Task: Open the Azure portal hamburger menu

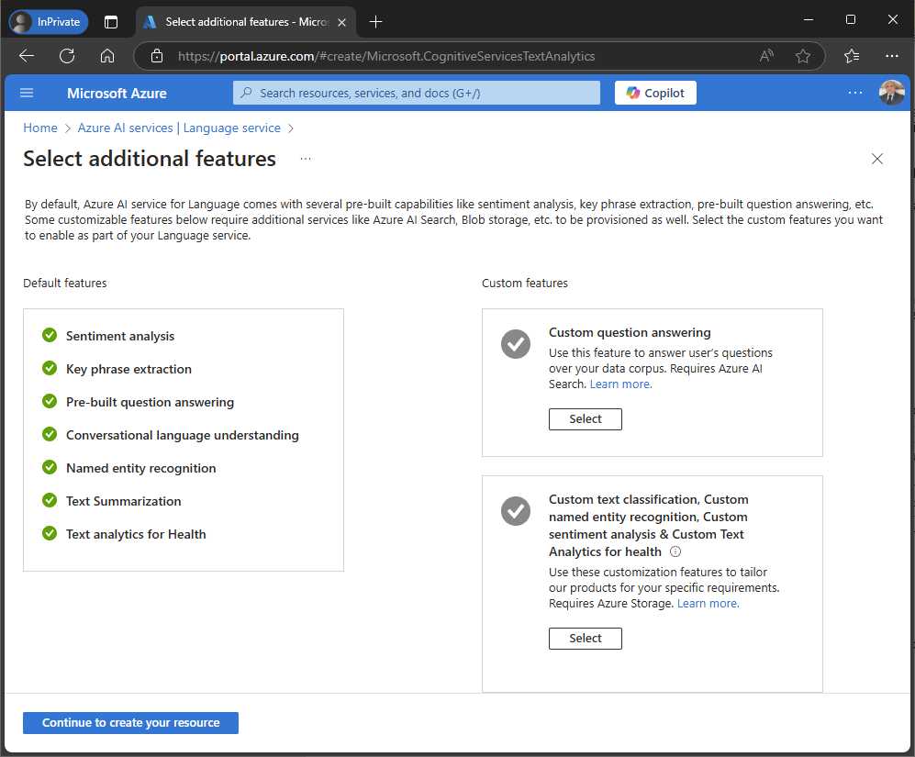Action: [x=27, y=93]
